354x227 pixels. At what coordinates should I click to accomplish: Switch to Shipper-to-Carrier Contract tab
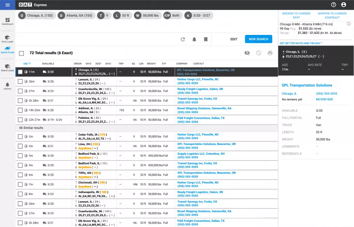click(332, 15)
